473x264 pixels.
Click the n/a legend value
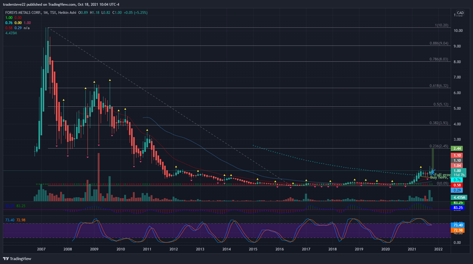coord(26,28)
